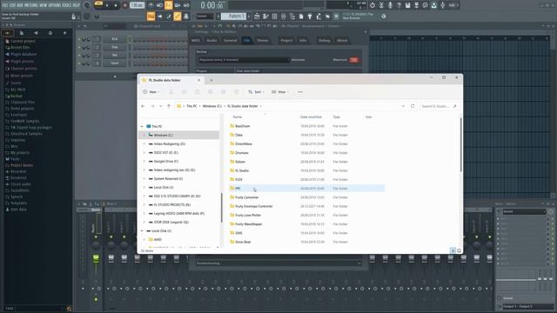
Task: Click the Hat channel button
Action: [x=115, y=55]
